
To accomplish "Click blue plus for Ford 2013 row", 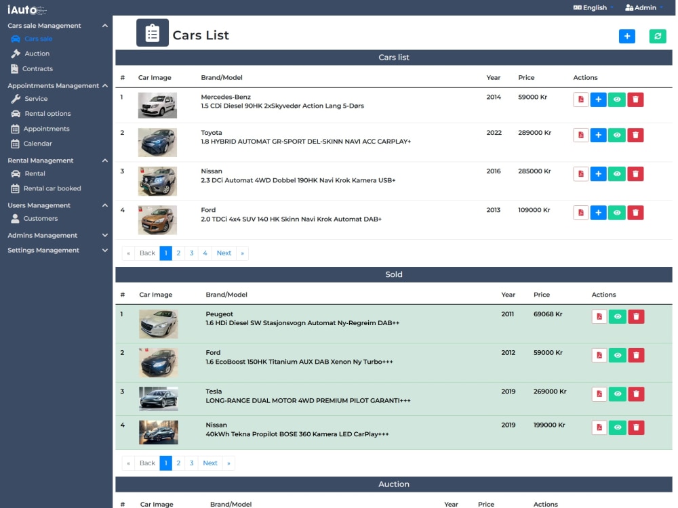I will [598, 213].
